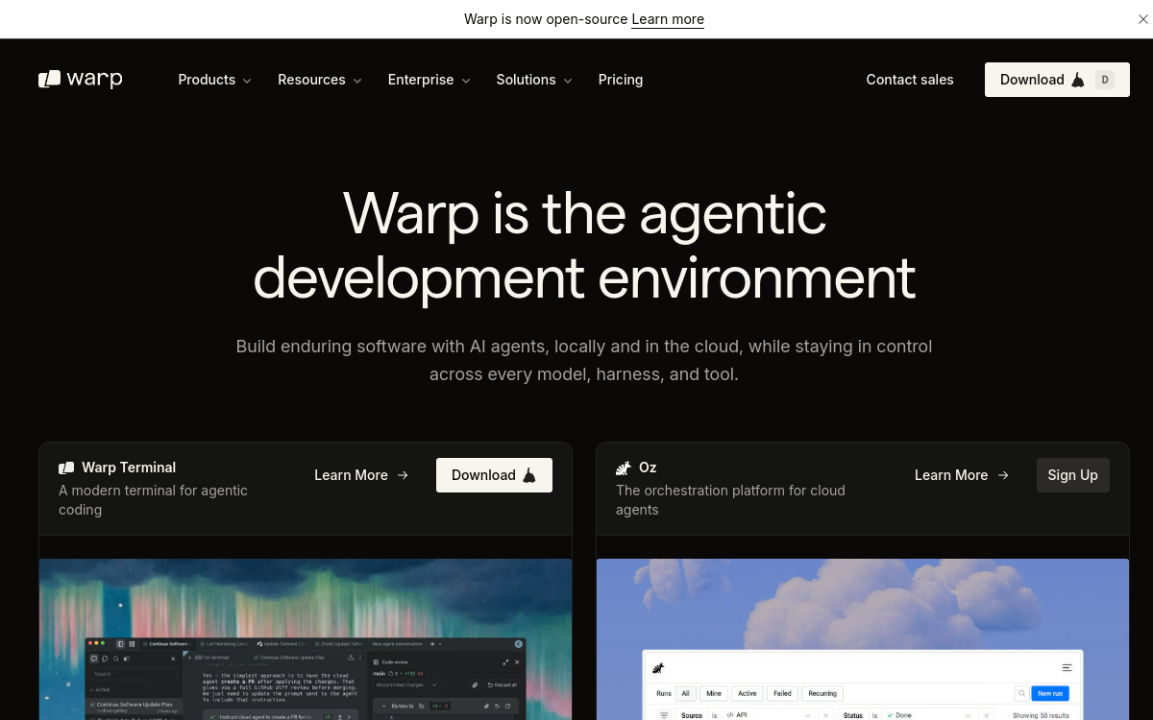The image size is (1153, 720).
Task: Select the All runs filter tab
Action: point(686,693)
